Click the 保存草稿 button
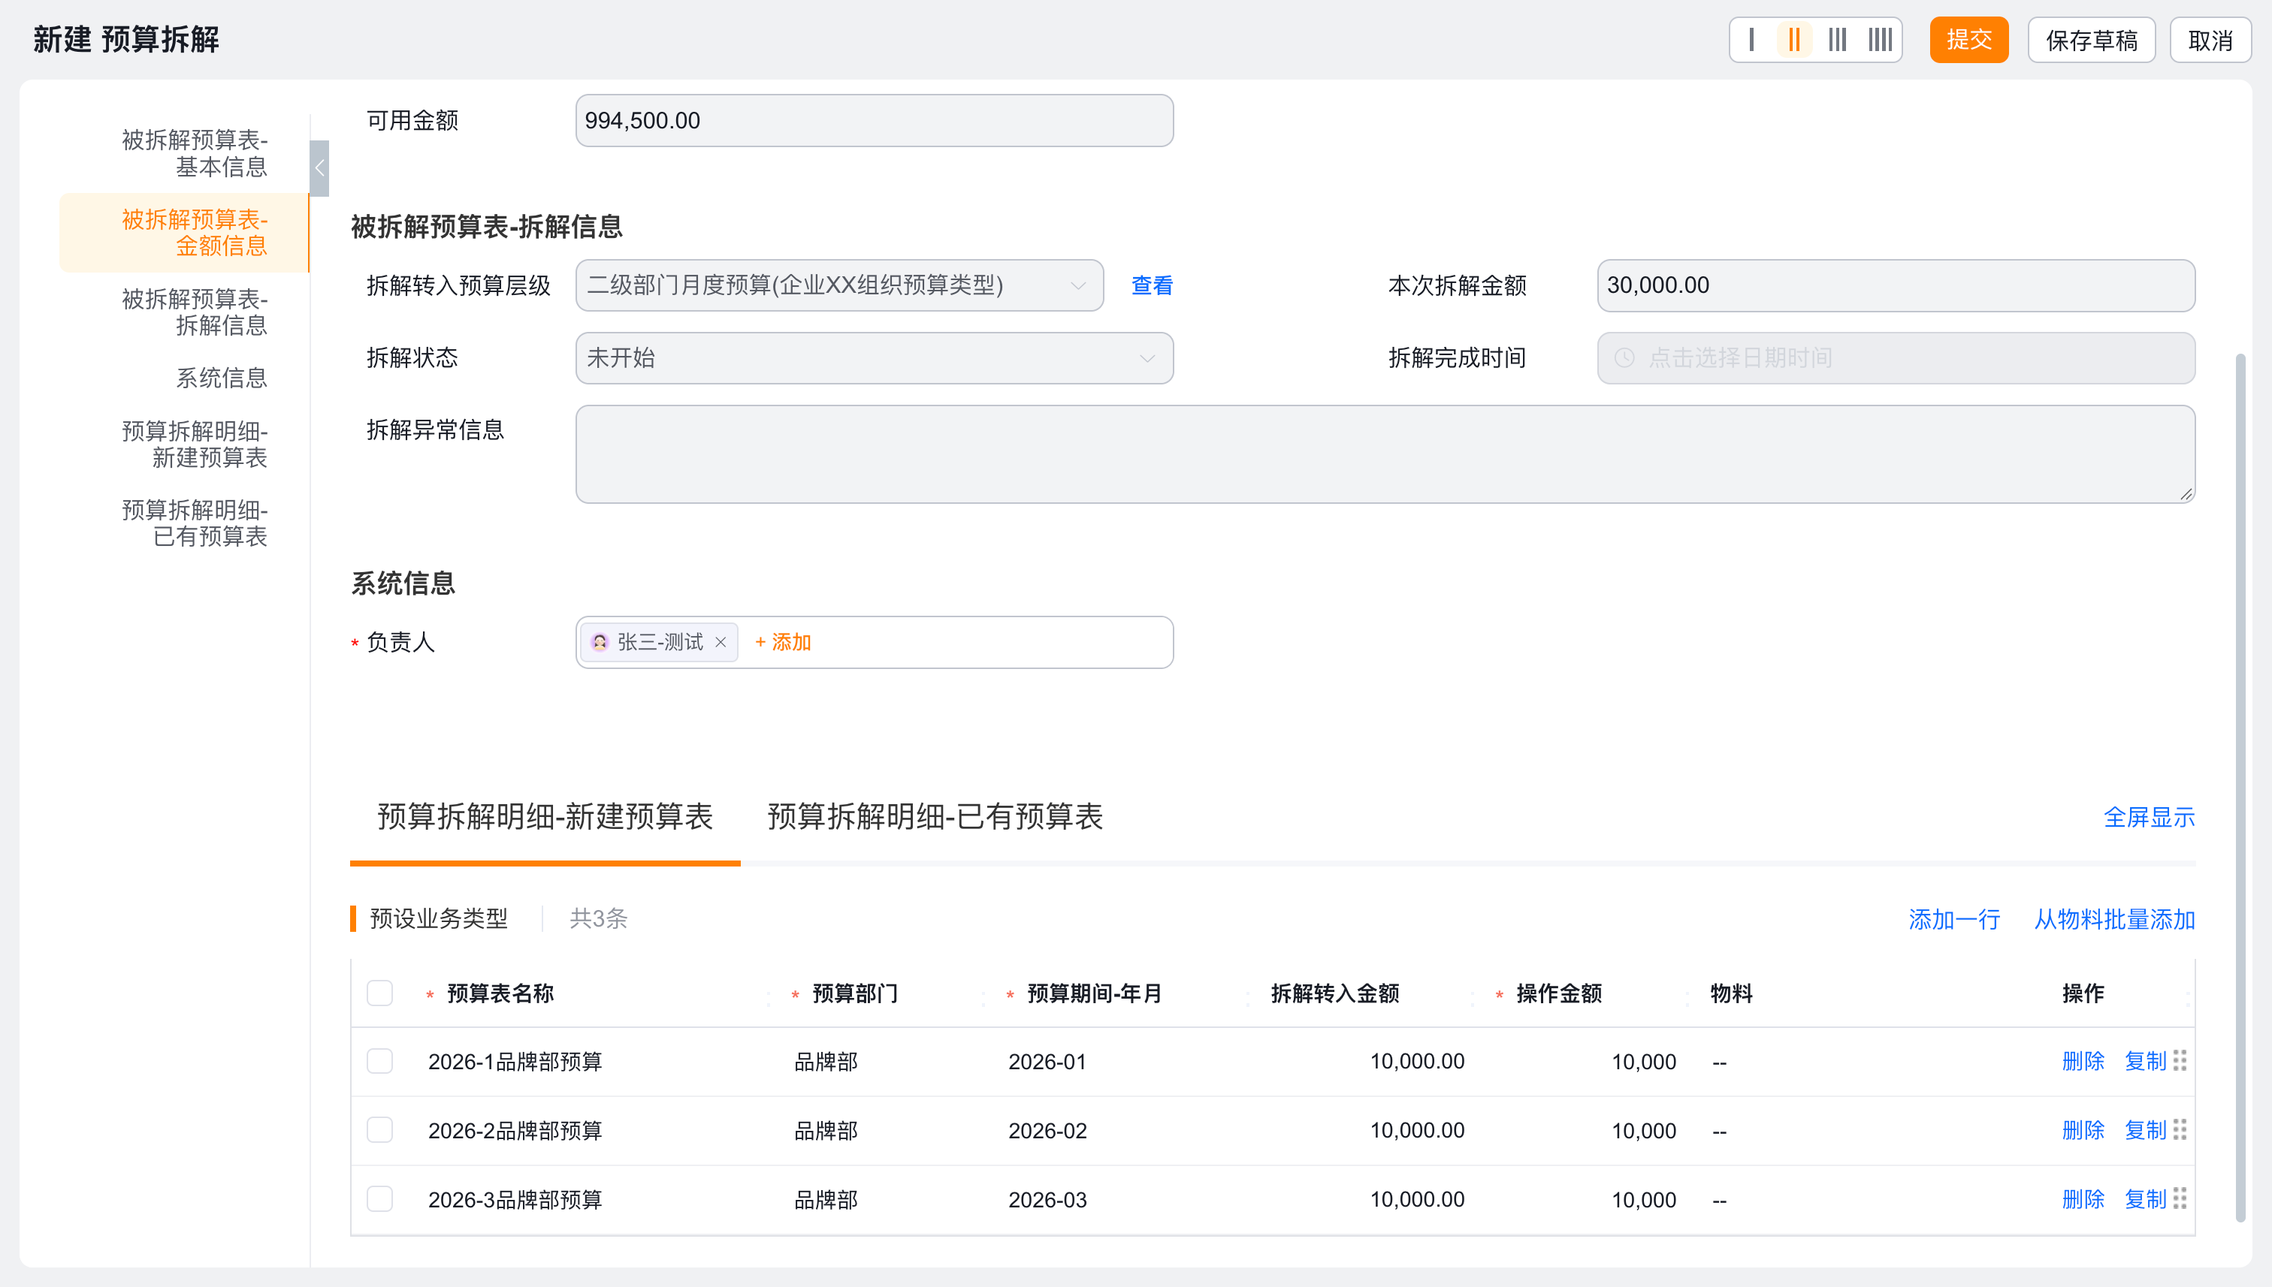Viewport: 2272px width, 1287px height. click(x=2092, y=40)
